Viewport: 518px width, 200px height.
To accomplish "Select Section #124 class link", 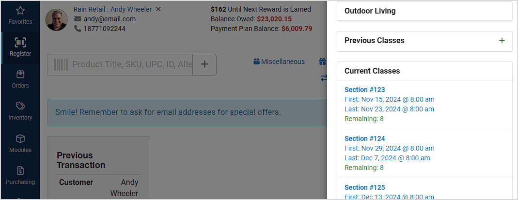I will 365,138.
